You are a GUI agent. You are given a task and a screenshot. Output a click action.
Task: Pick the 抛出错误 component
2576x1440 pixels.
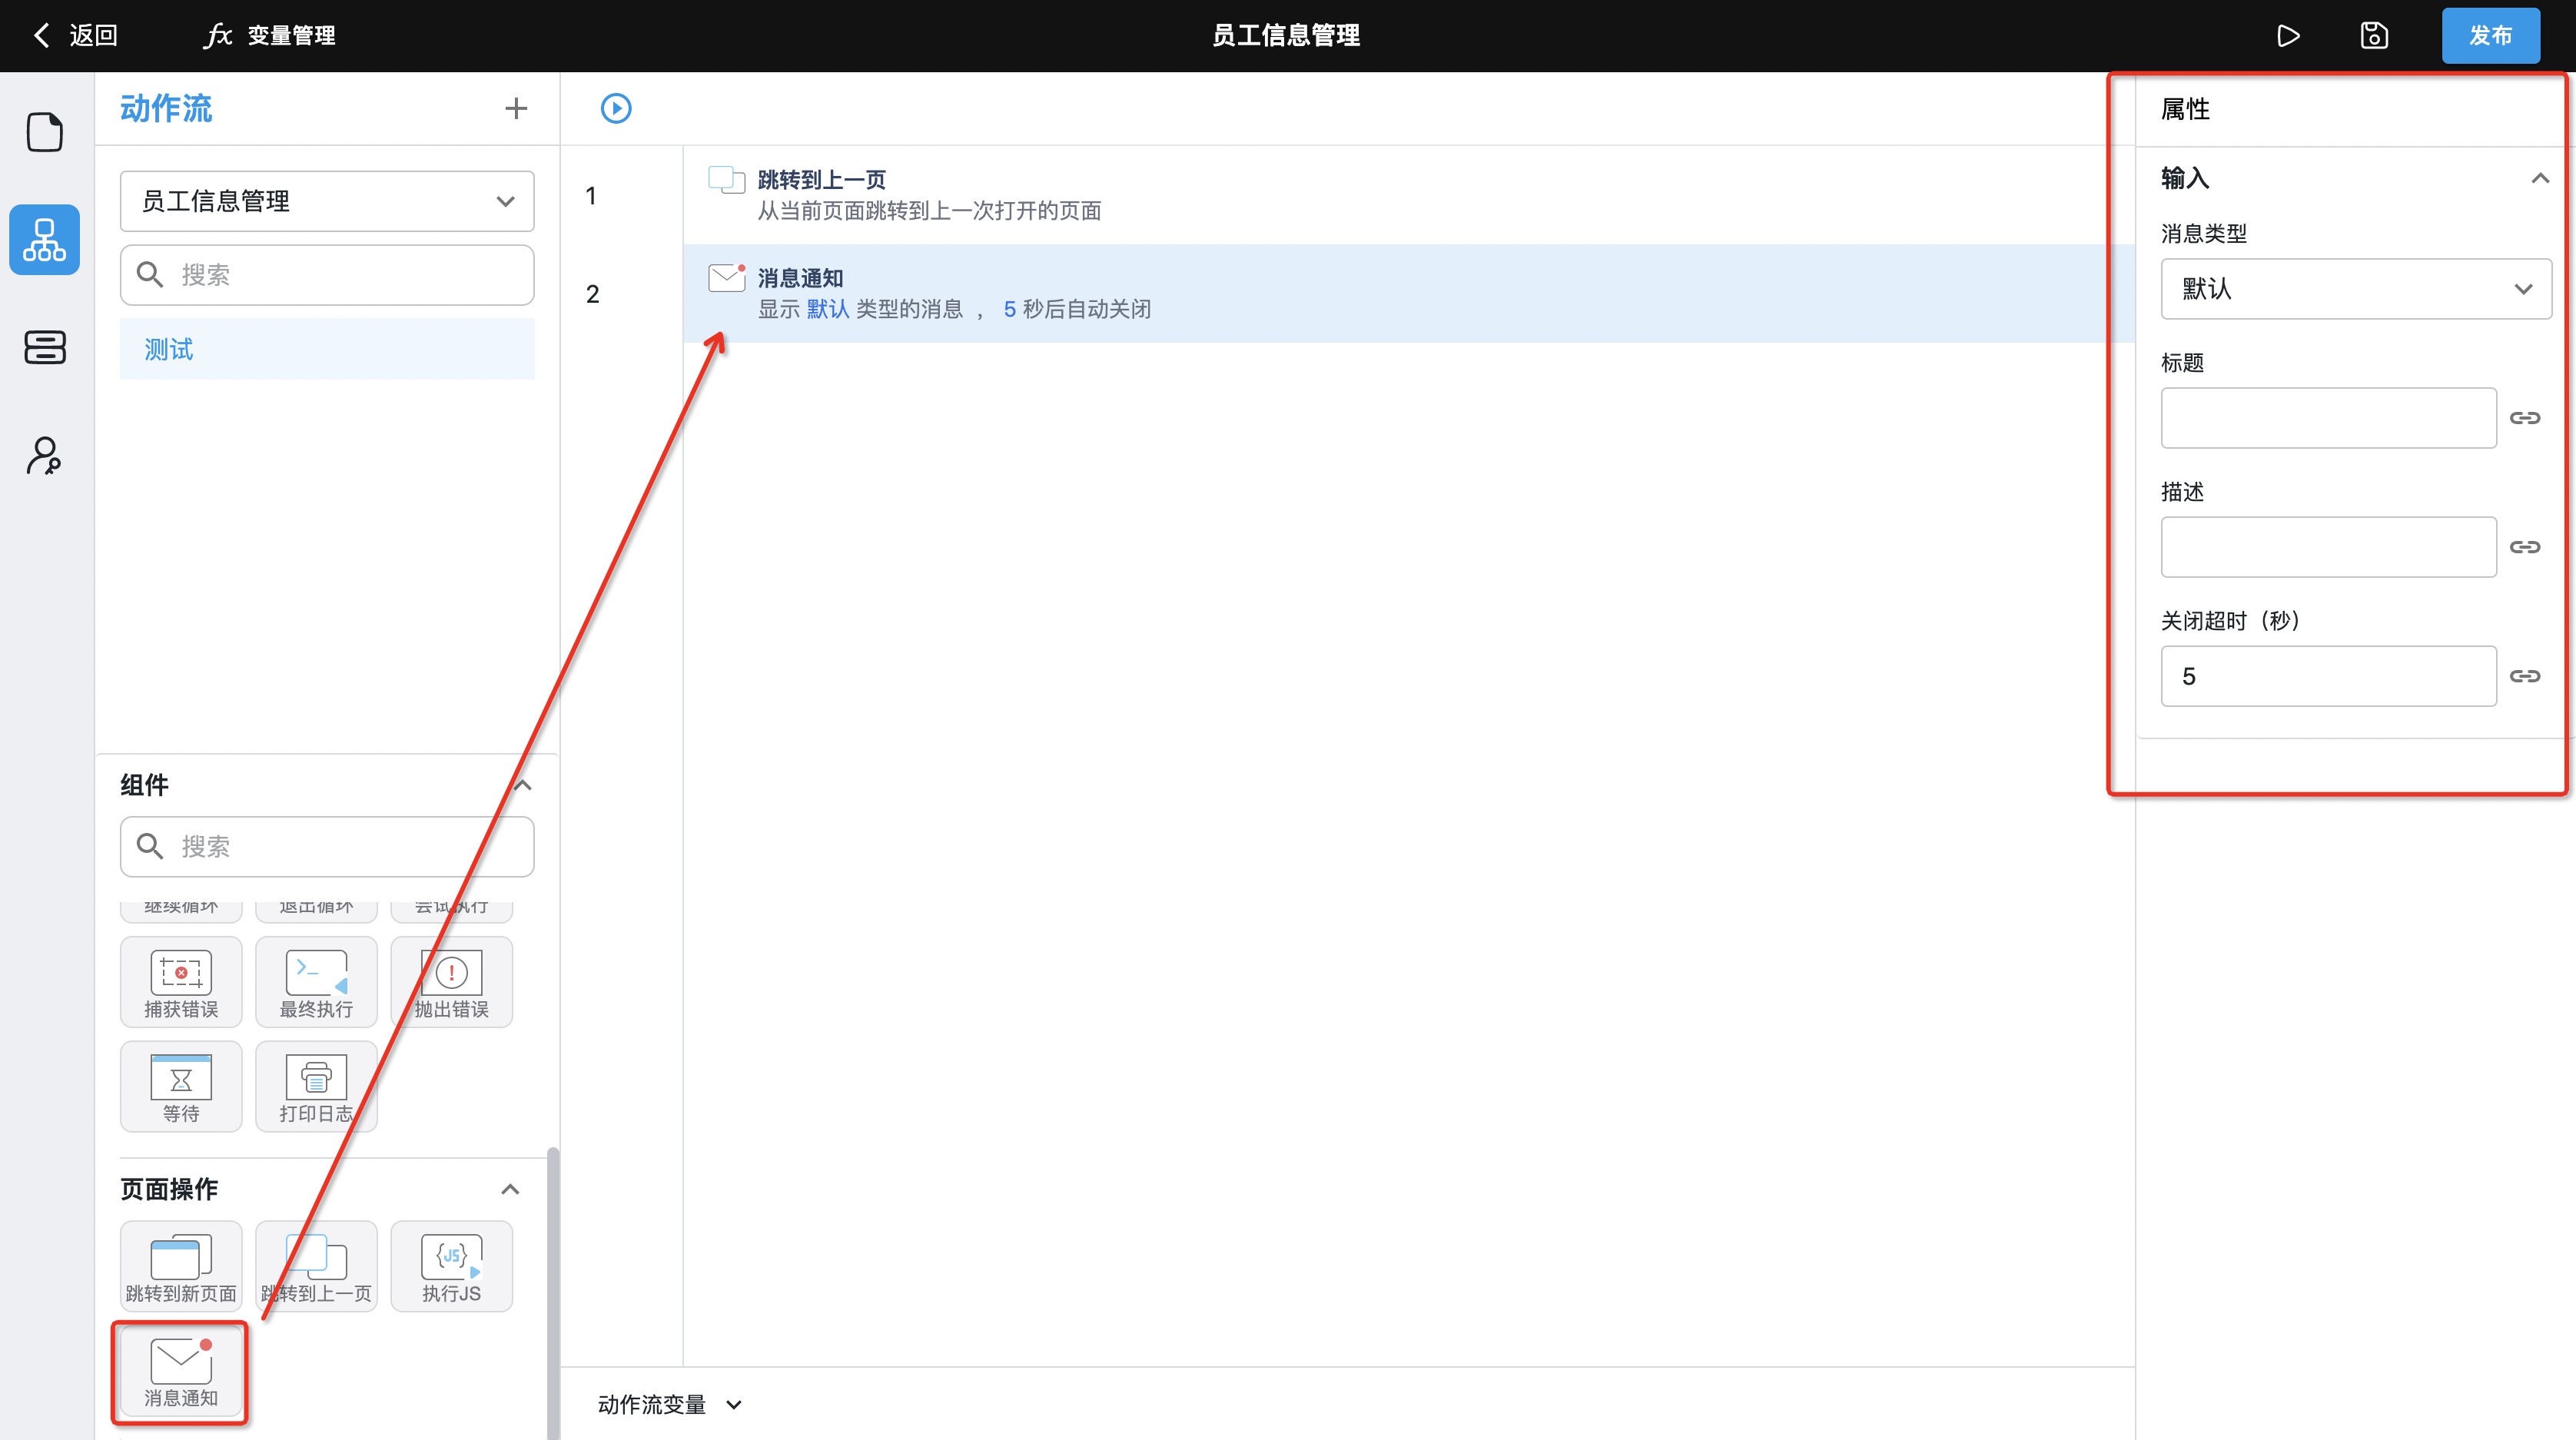[x=451, y=982]
